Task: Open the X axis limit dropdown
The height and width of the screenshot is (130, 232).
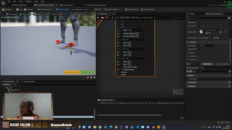Action: [136, 40]
